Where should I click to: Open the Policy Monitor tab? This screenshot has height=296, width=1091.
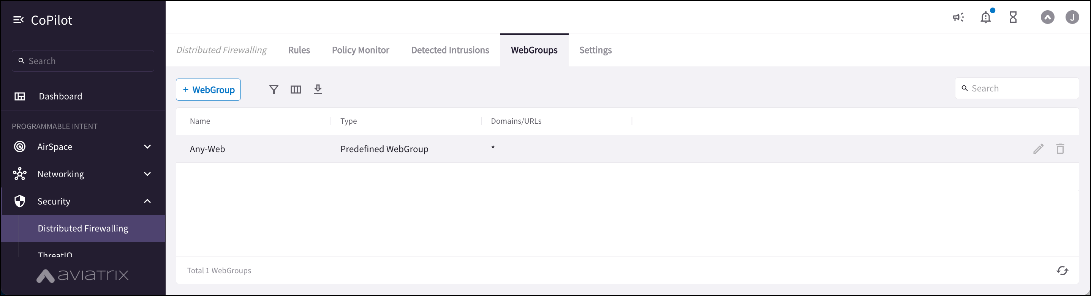(x=361, y=50)
